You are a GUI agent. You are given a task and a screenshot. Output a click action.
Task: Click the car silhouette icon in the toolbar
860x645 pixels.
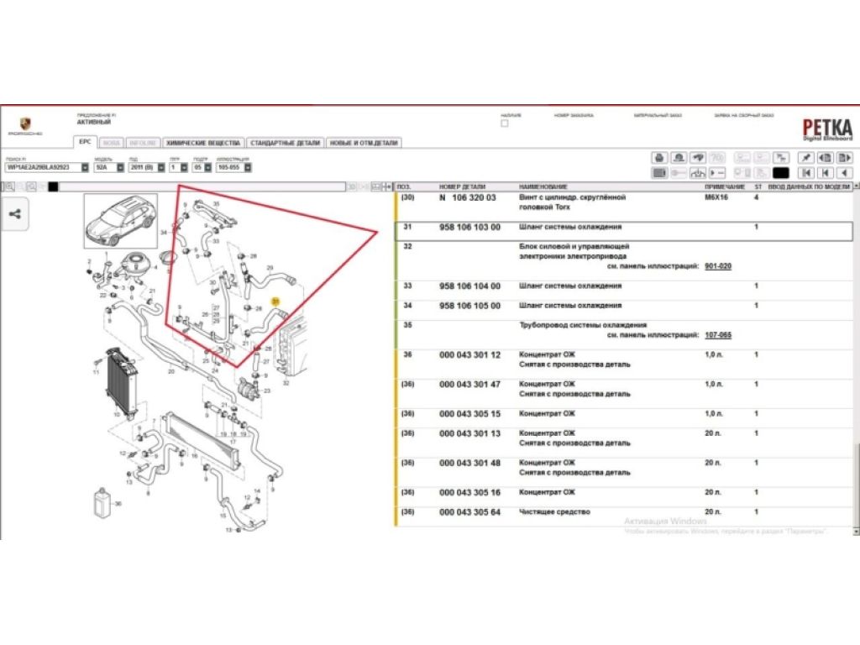[679, 157]
